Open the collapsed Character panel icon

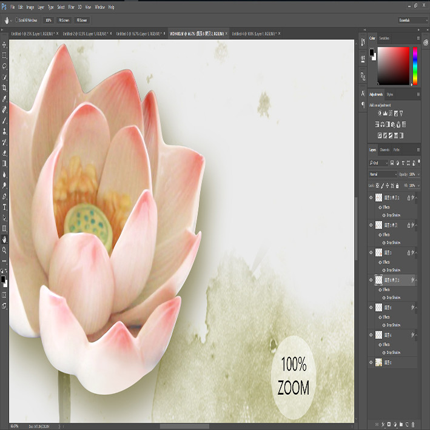point(363,93)
